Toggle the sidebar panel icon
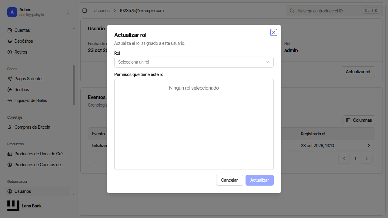388x218 pixels. click(85, 11)
